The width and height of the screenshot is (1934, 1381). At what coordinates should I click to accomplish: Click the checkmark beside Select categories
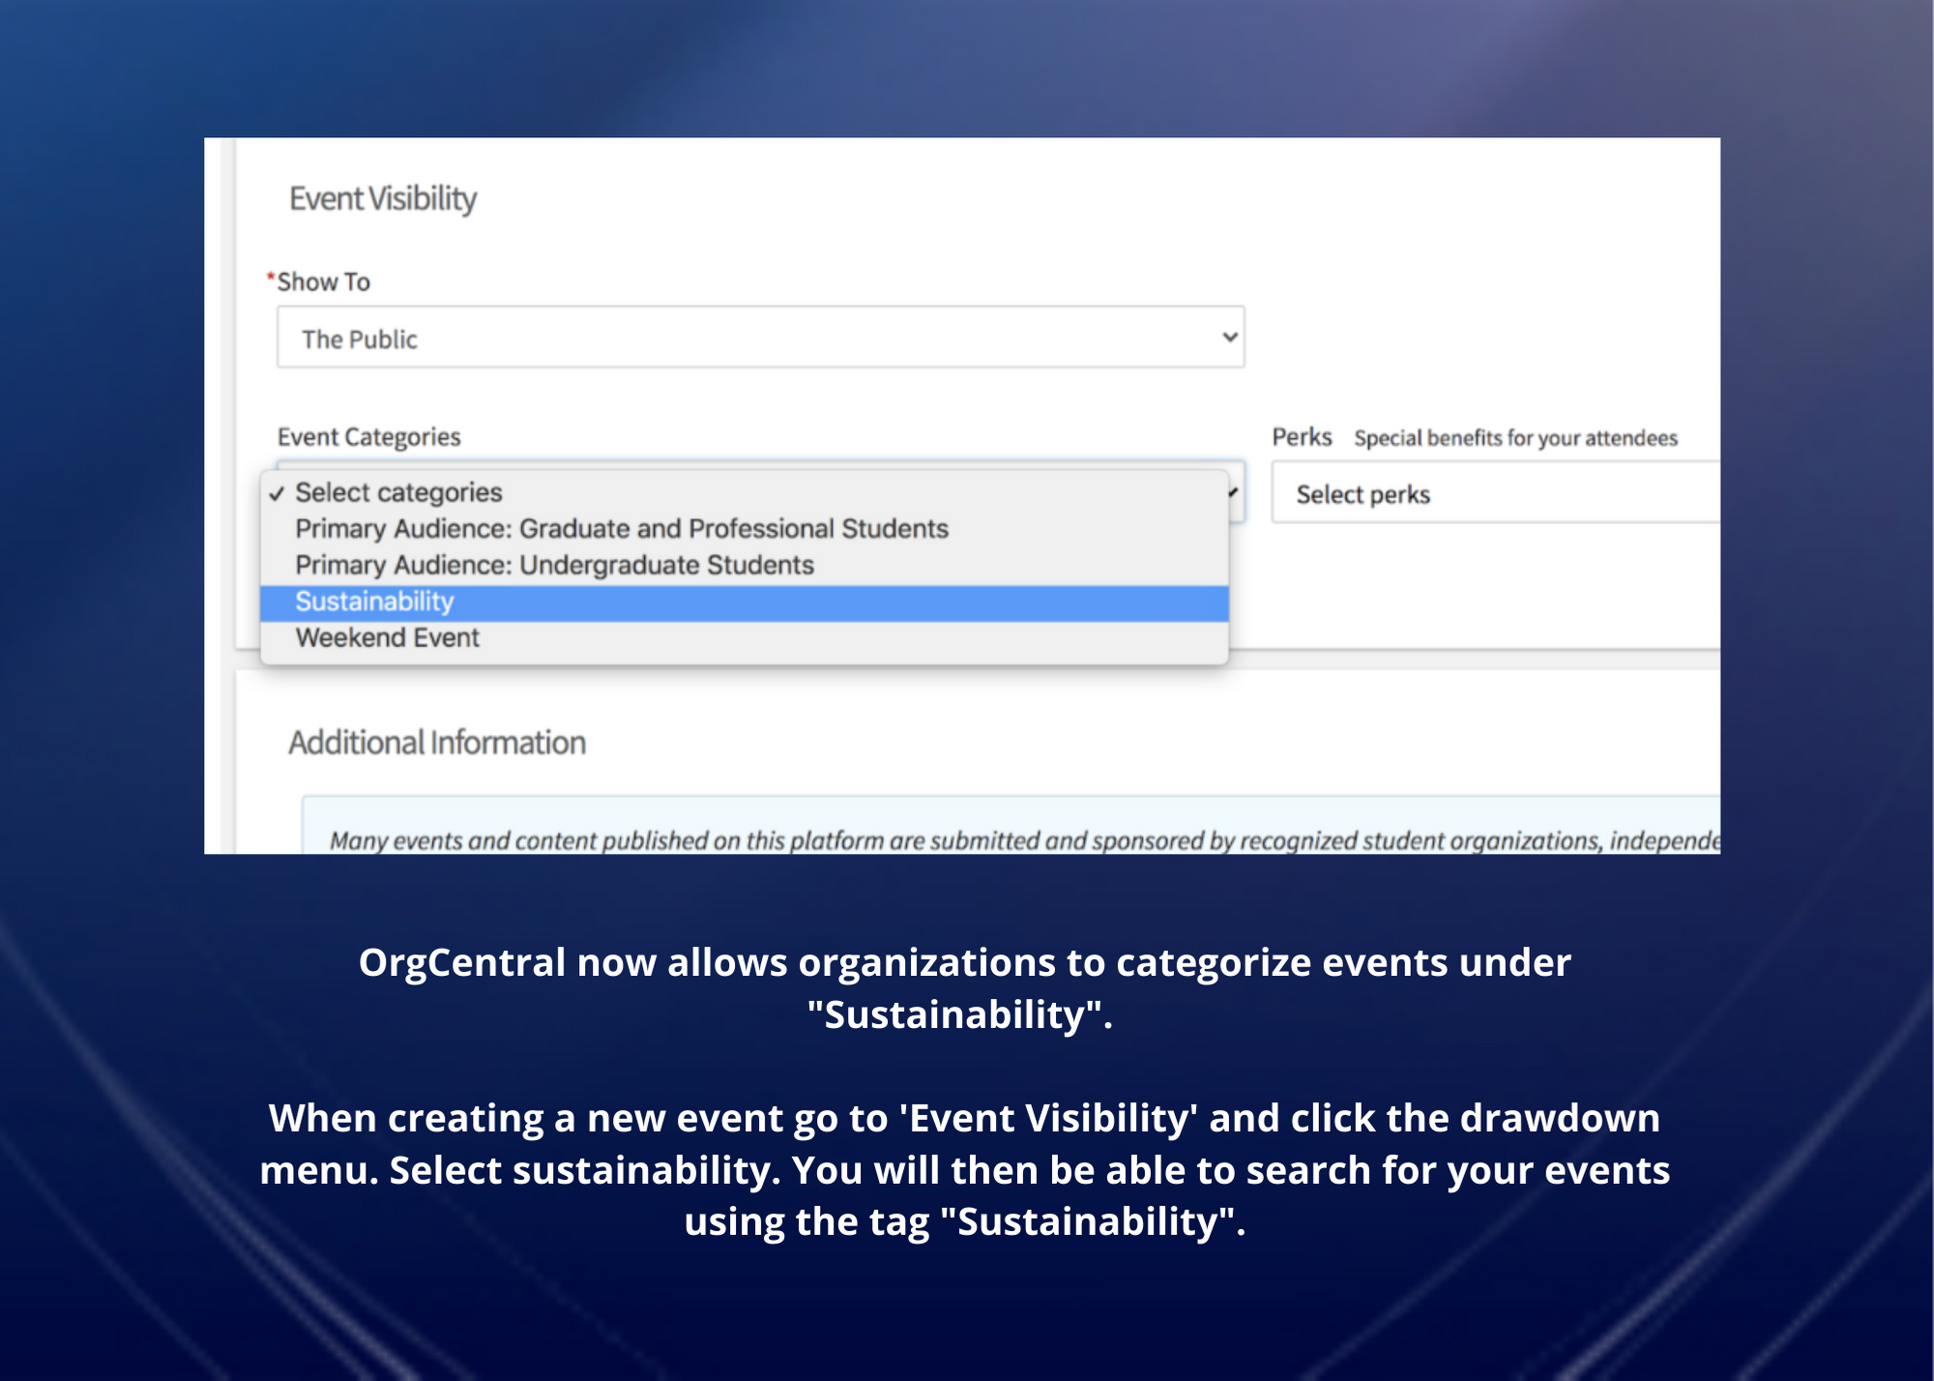278,494
